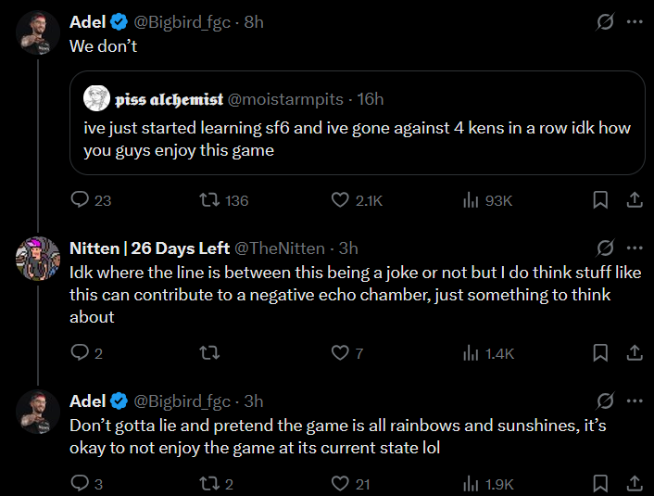
Task: Like Adel's reply with 21 likes
Action: pos(340,483)
